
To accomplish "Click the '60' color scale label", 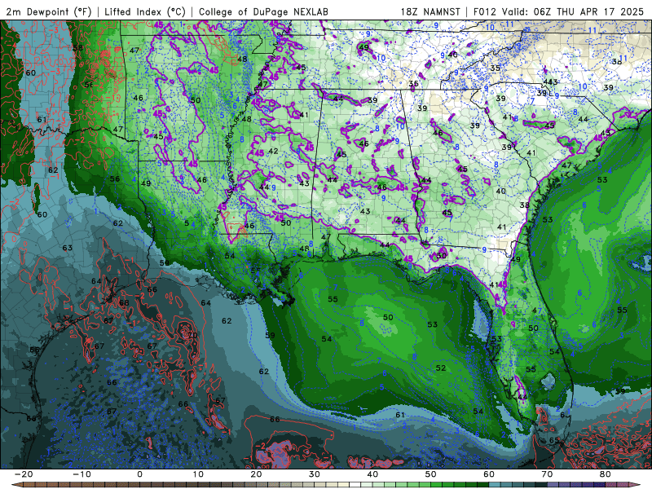I will pos(489,474).
